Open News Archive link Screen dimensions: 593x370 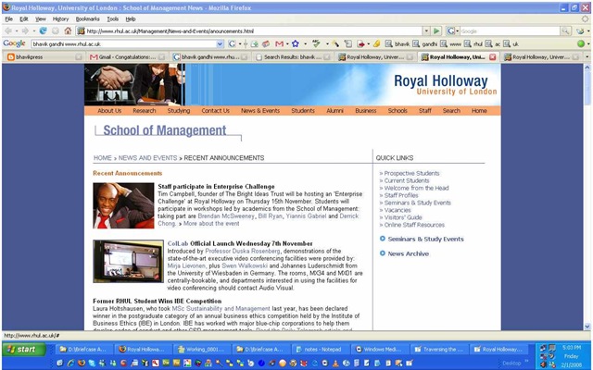tap(408, 253)
